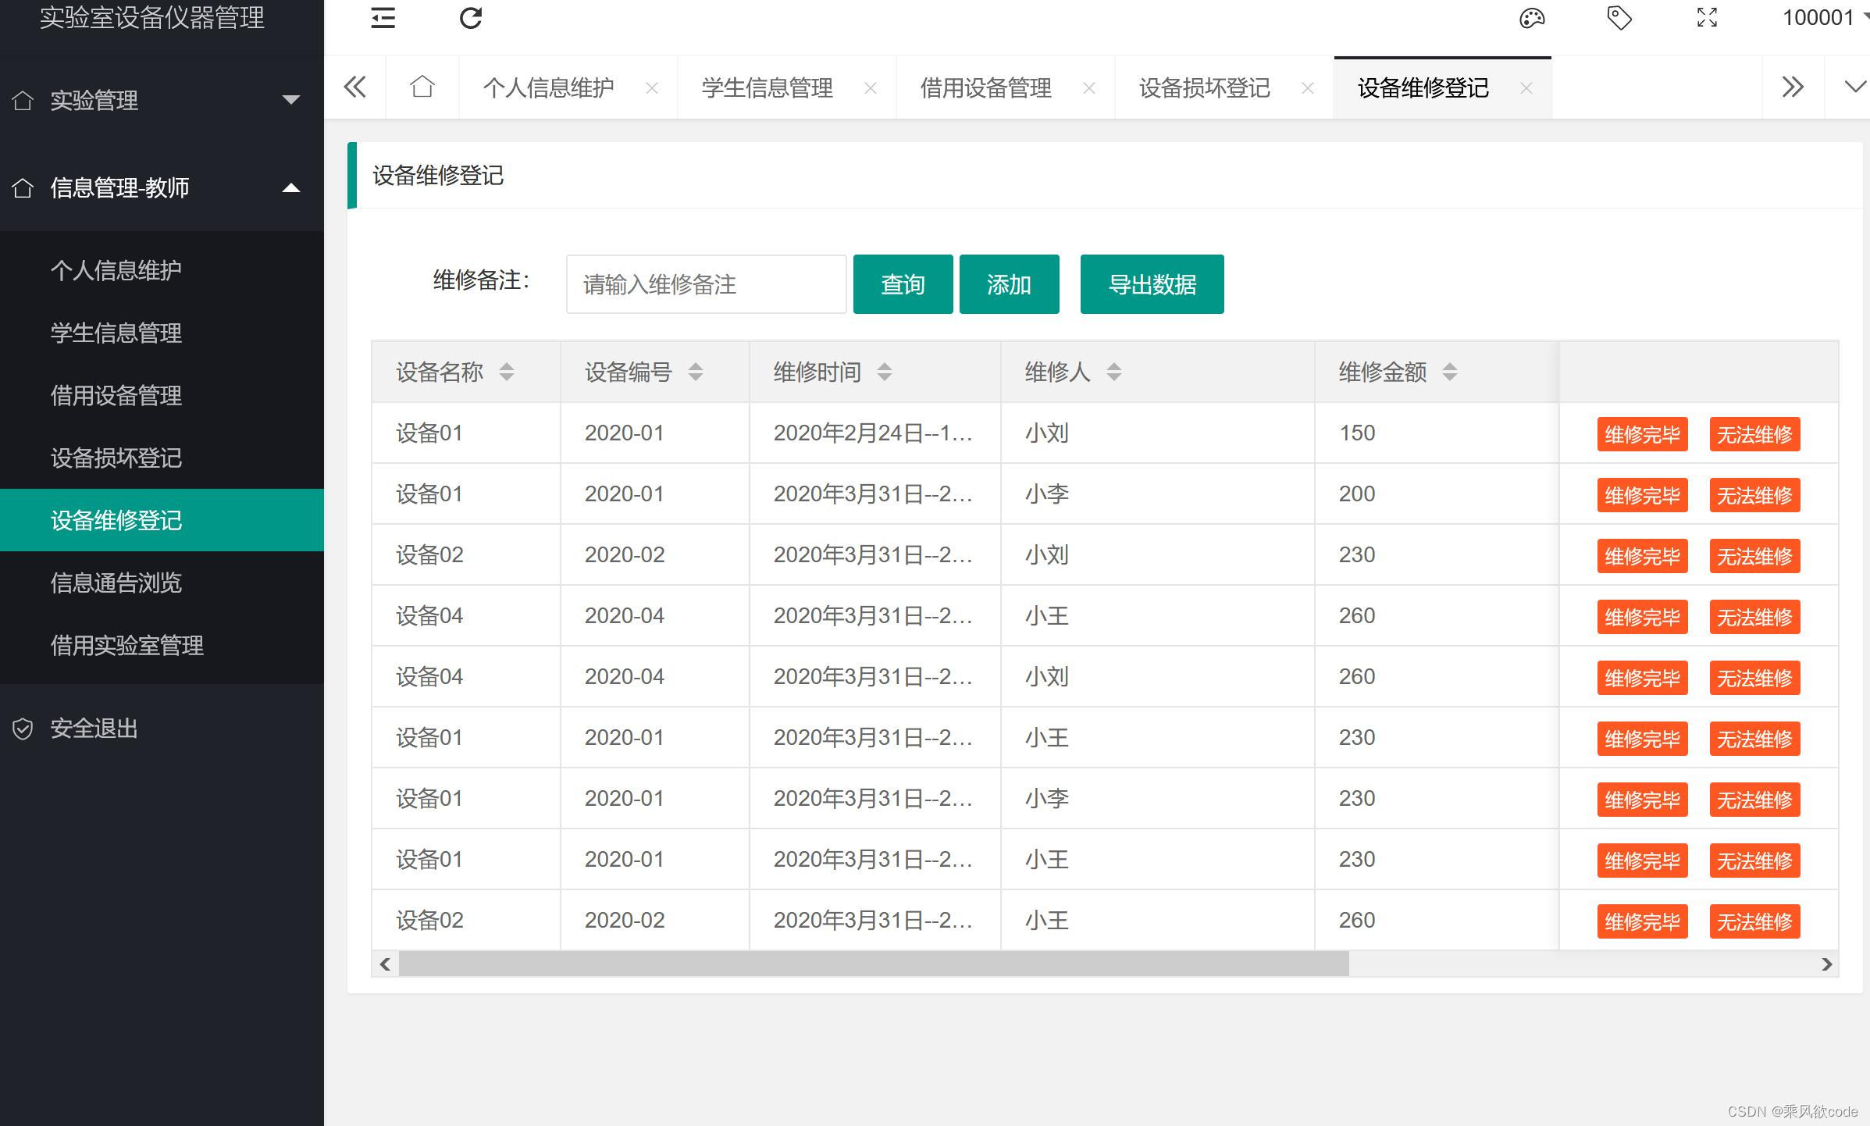Click the home tab icon

coord(422,87)
